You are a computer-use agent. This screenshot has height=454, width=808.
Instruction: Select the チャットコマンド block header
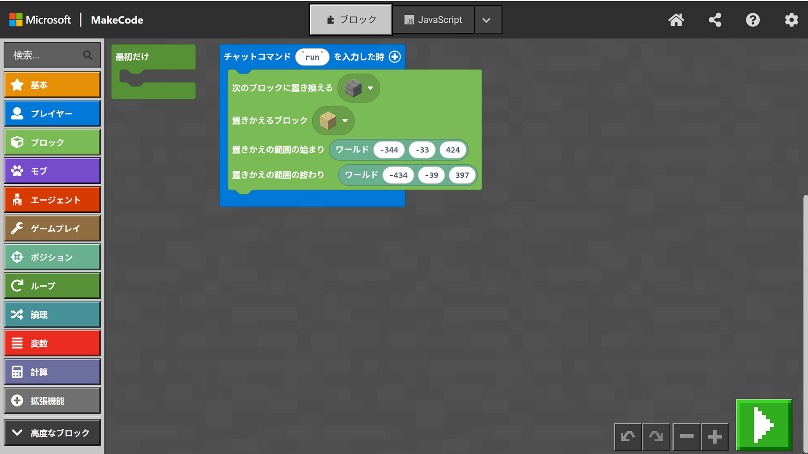pyautogui.click(x=257, y=57)
